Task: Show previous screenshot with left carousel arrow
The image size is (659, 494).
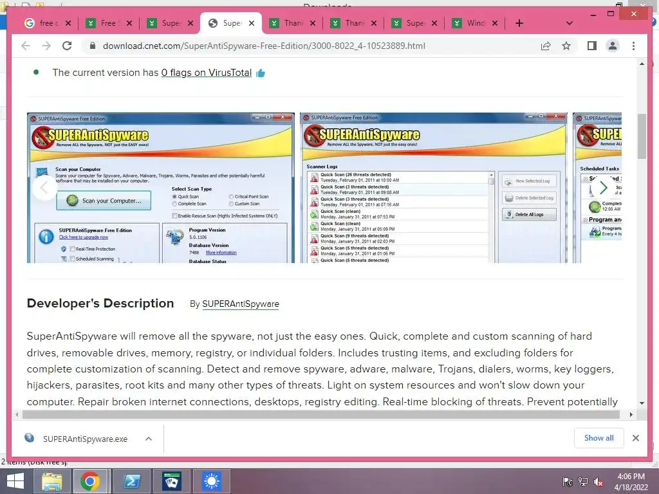Action: coord(44,188)
